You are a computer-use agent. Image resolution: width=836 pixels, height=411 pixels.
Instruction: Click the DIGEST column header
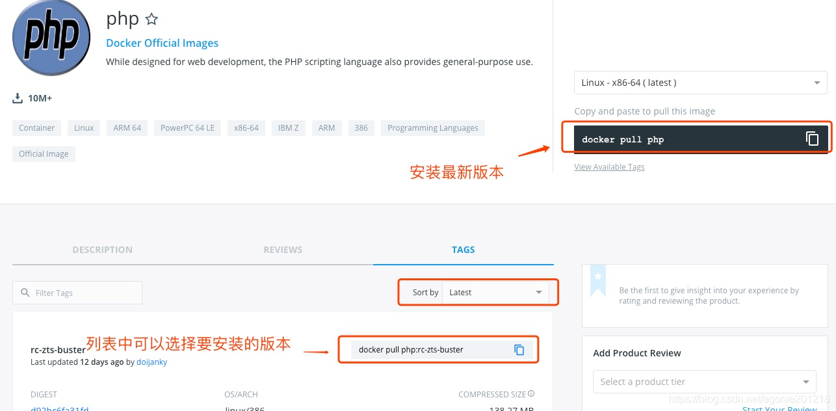click(x=44, y=394)
